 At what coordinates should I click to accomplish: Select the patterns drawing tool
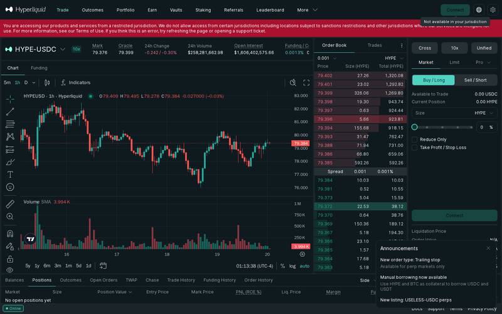click(x=10, y=137)
